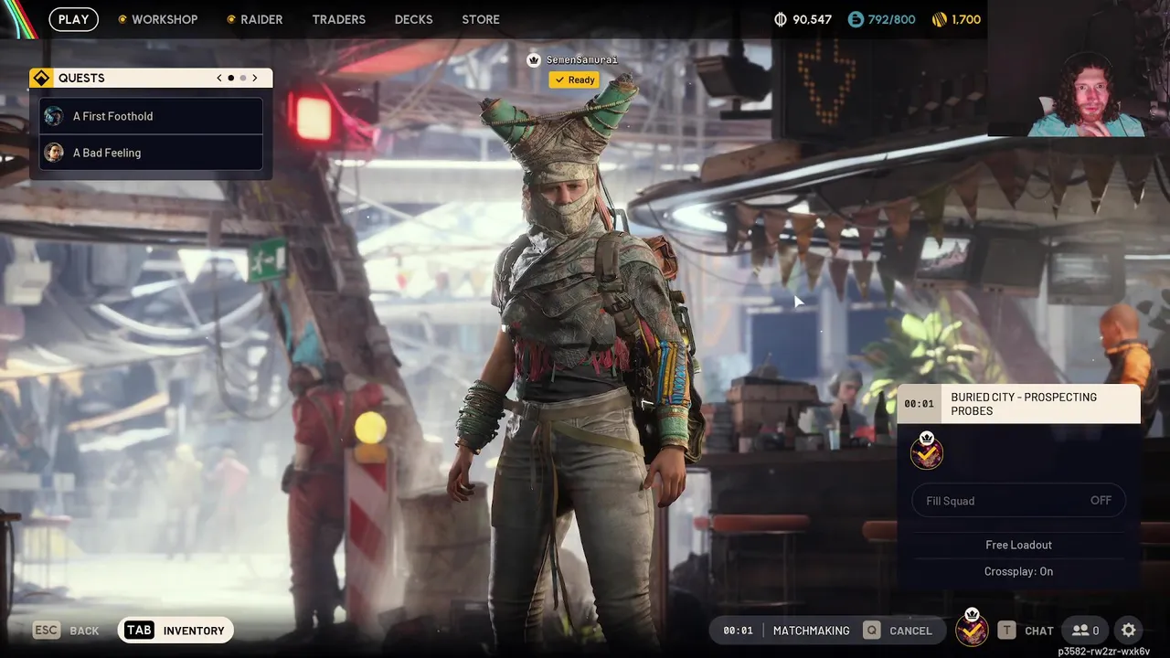
Task: Go to next quest page arrow
Action: 255,79
